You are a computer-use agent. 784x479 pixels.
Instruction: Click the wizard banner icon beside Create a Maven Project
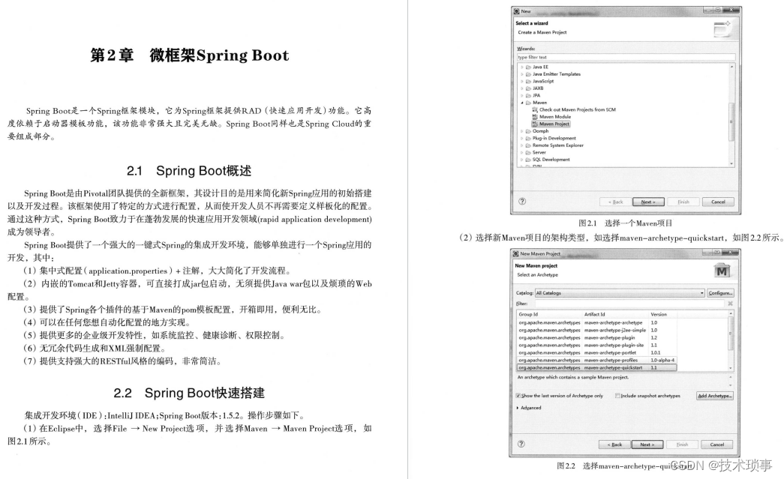[x=722, y=28]
